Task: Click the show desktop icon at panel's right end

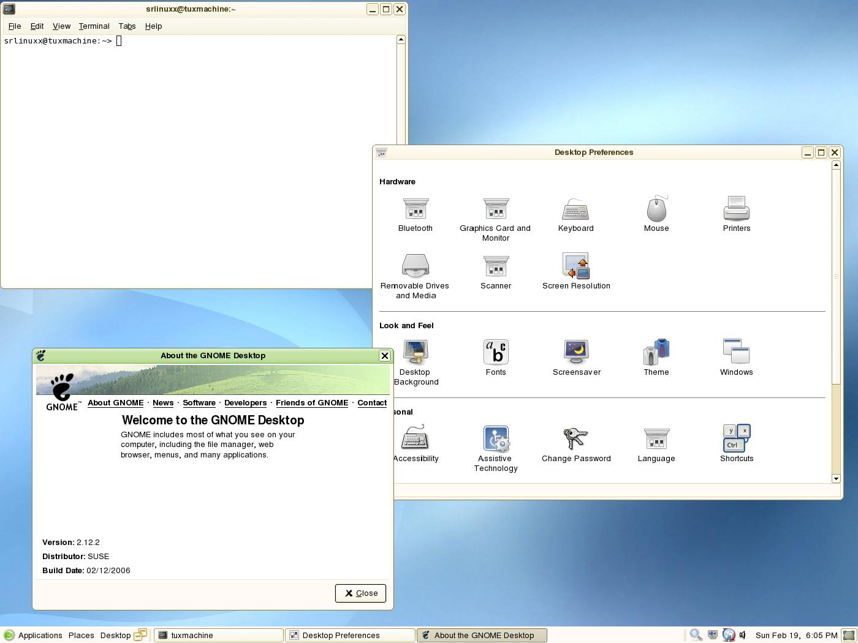Action: pos(849,635)
